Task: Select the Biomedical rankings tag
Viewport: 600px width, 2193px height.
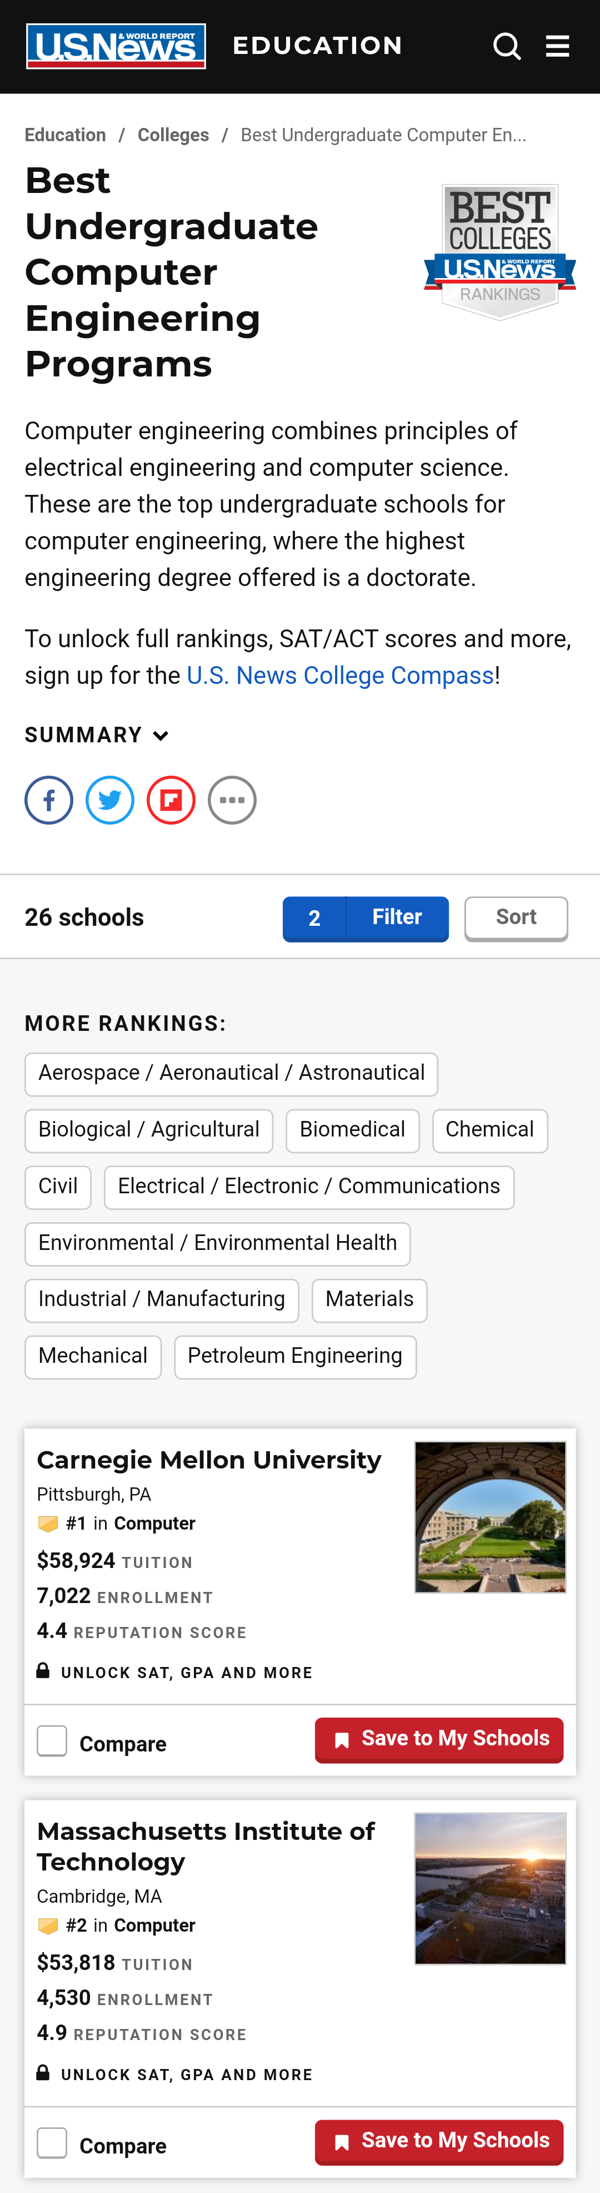Action: pyautogui.click(x=352, y=1130)
